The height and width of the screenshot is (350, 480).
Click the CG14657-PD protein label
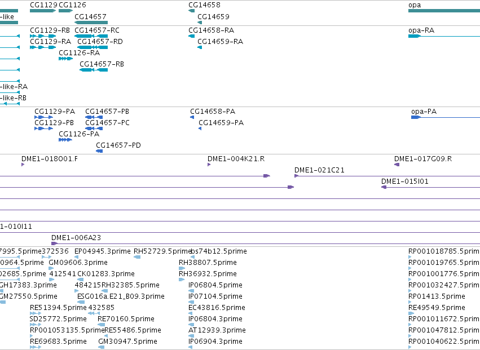point(118,145)
